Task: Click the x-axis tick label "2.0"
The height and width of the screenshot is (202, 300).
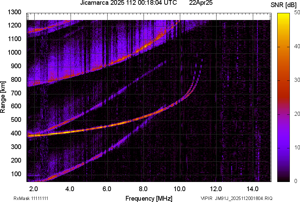Action: tap(34, 189)
